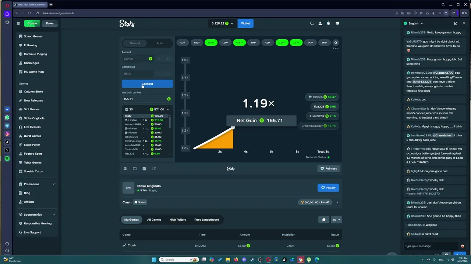Expand the Sponsorships menu
Image resolution: width=471 pixels, height=264 pixels.
click(x=37, y=214)
